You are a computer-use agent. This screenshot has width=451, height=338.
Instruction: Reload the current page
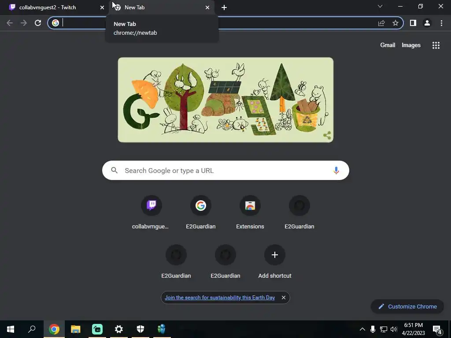38,23
